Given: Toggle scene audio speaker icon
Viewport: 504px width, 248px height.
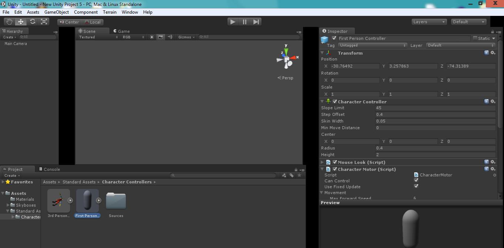Looking at the screenshot, I should click(x=170, y=37).
